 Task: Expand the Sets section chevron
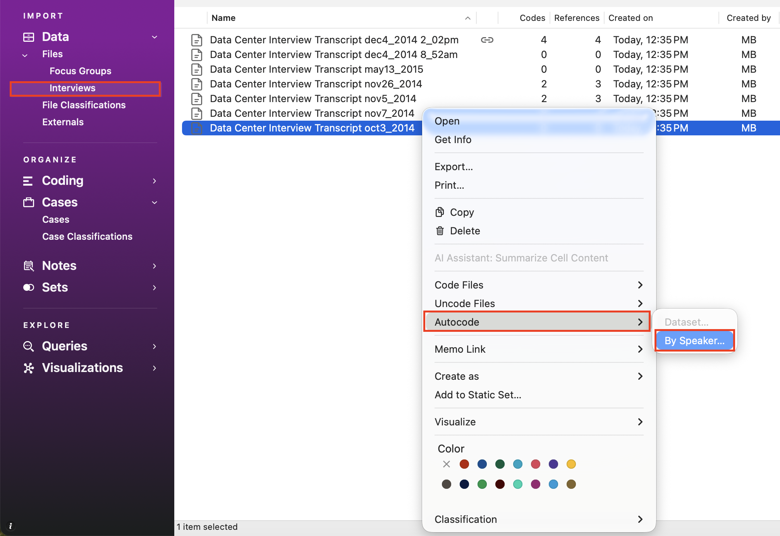click(x=155, y=288)
